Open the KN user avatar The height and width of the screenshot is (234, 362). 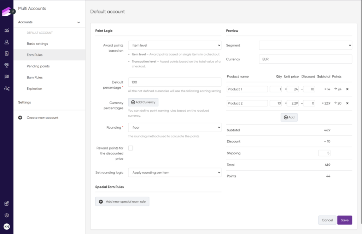pos(7,227)
